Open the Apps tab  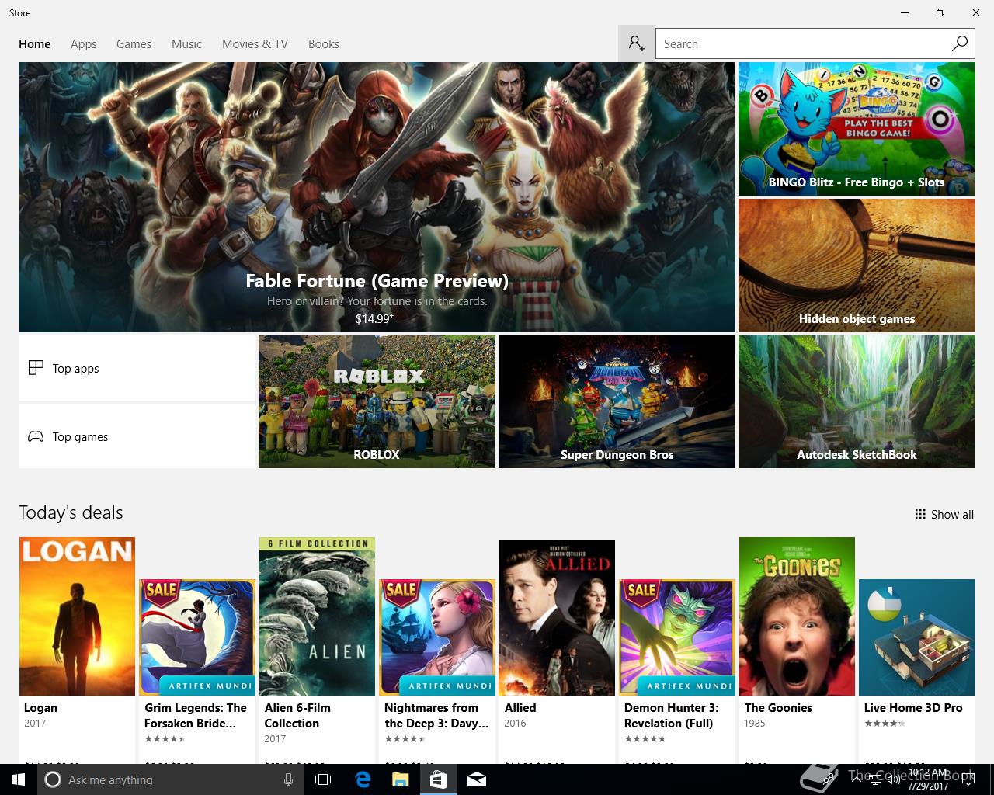83,44
